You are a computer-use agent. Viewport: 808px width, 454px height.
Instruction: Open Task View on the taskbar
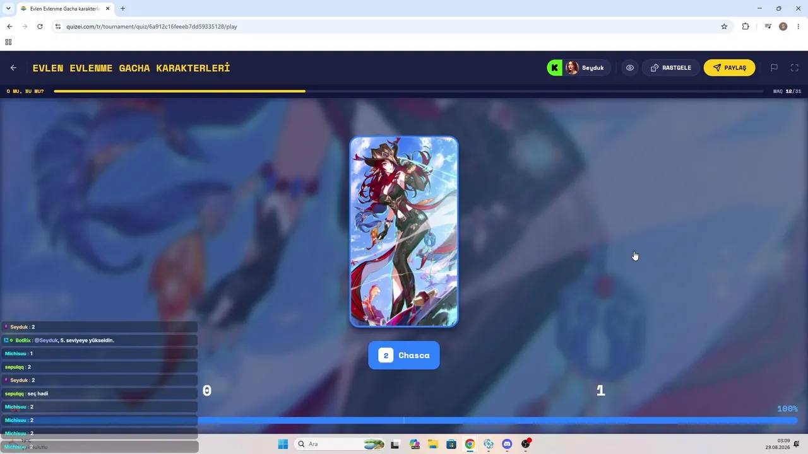click(x=395, y=444)
